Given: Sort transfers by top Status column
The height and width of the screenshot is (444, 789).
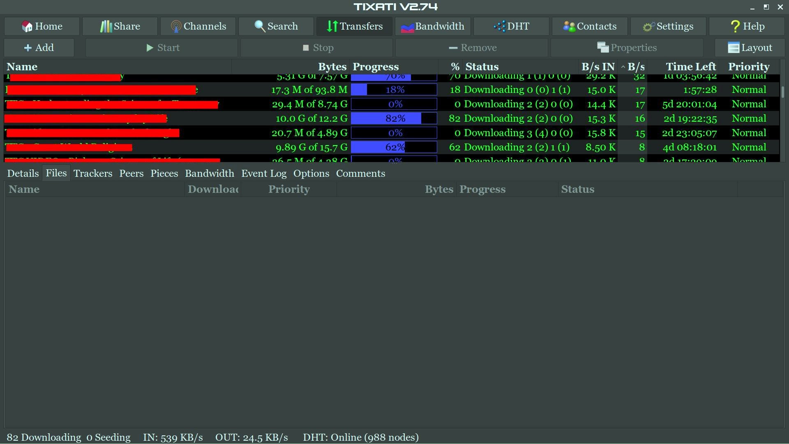Looking at the screenshot, I should (520, 67).
